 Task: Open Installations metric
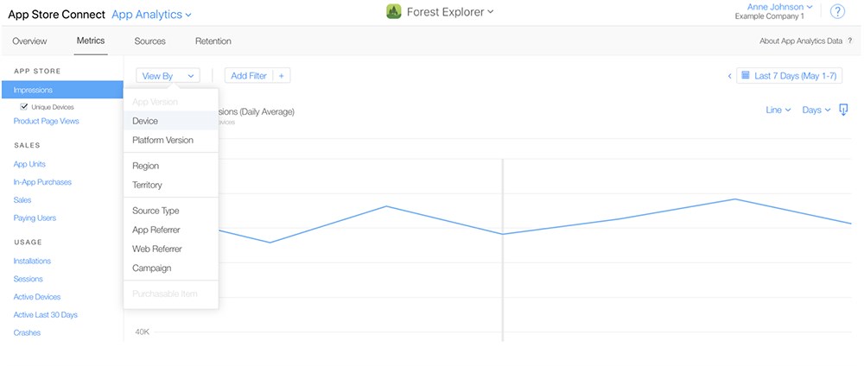pyautogui.click(x=32, y=261)
